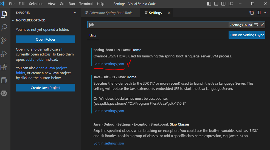270x150 pixels.
Task: Select the User settings scope tab
Action: click(x=93, y=36)
